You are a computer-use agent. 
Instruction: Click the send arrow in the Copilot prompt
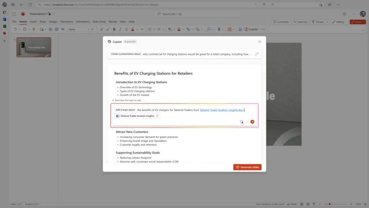click(252, 122)
